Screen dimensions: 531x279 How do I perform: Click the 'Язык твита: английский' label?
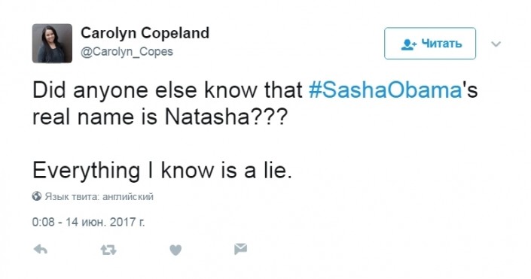coord(99,196)
